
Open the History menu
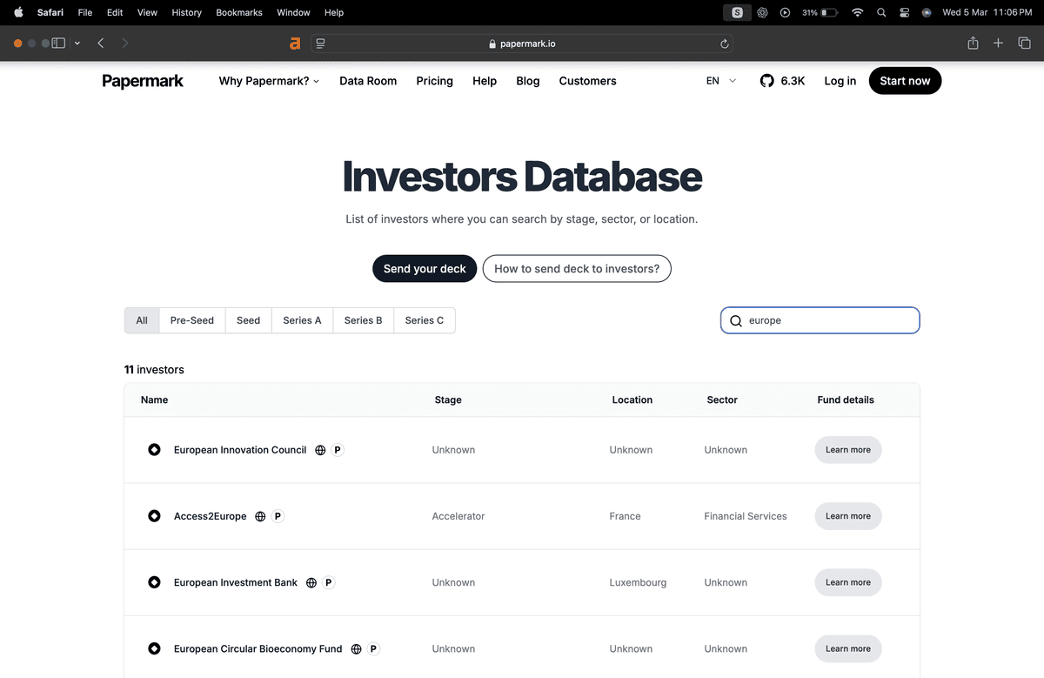[x=186, y=12]
